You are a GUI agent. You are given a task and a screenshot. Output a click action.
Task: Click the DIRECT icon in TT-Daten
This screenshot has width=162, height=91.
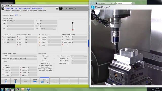click(21, 75)
